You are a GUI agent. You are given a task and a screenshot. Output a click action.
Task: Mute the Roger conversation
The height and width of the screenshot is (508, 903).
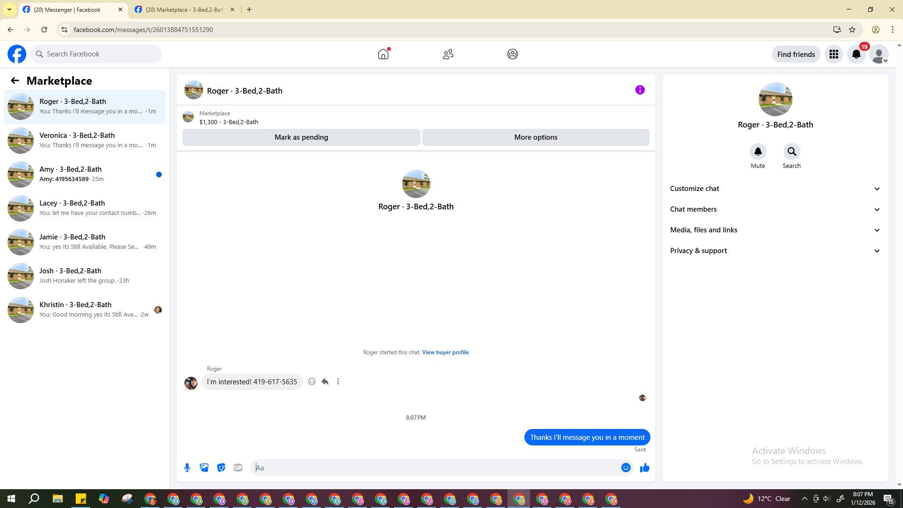758,152
